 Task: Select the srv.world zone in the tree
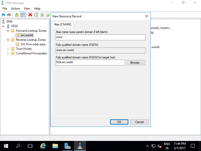point(27,35)
